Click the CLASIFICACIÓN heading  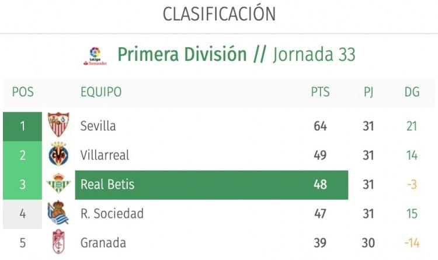tap(219, 14)
